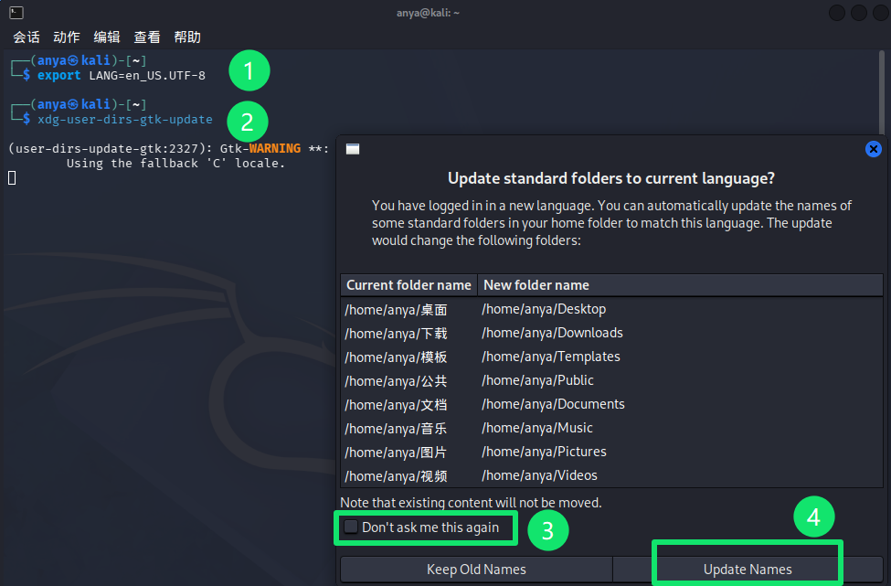Open the 动作 menu
891x586 pixels.
(x=67, y=37)
